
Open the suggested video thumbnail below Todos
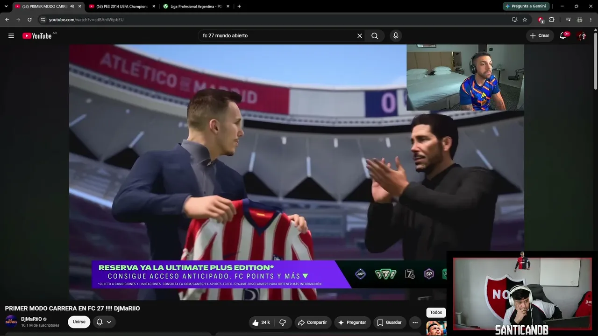click(x=436, y=329)
